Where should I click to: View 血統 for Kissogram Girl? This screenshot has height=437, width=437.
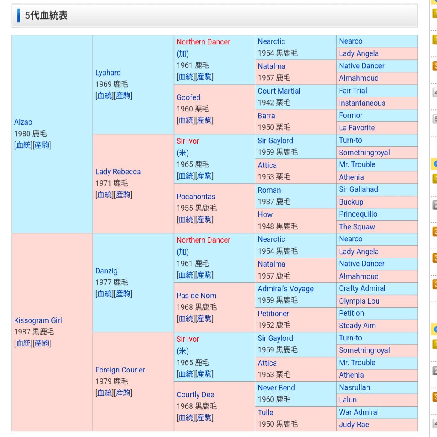(x=23, y=343)
